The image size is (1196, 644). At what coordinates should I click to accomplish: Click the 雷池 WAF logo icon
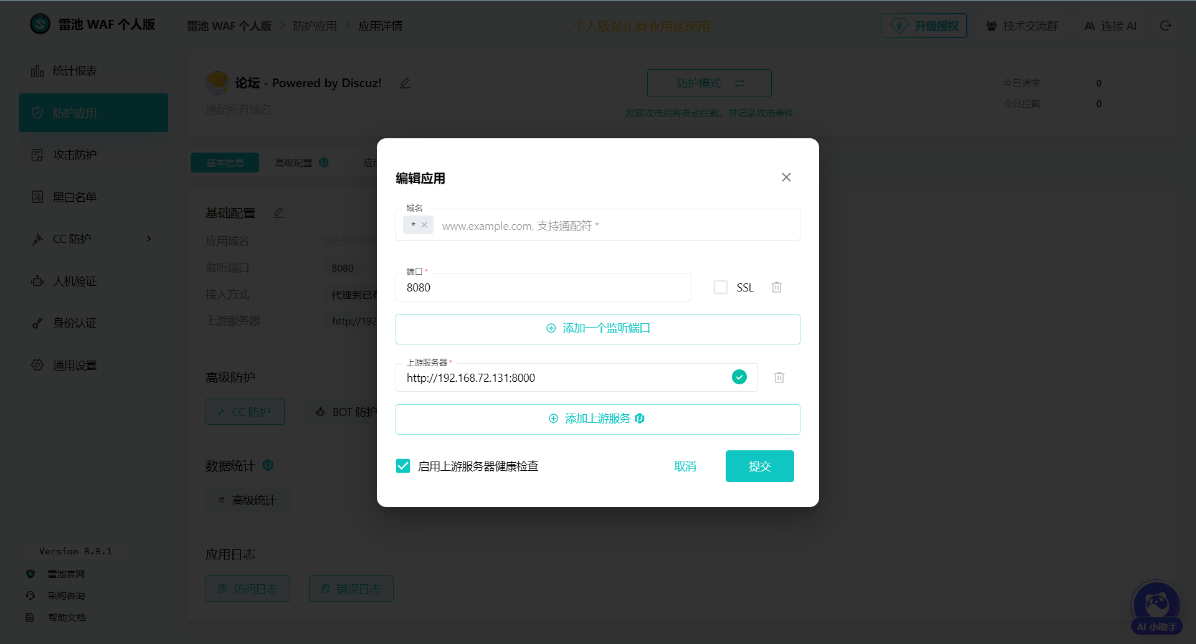(x=40, y=24)
